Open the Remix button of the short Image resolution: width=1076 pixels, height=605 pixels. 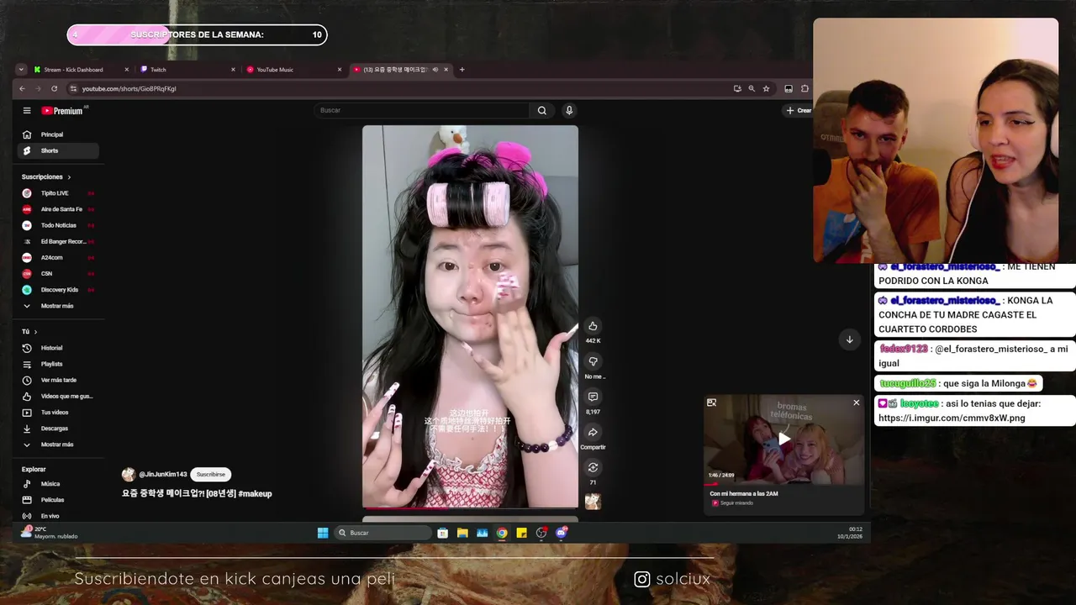pos(593,467)
